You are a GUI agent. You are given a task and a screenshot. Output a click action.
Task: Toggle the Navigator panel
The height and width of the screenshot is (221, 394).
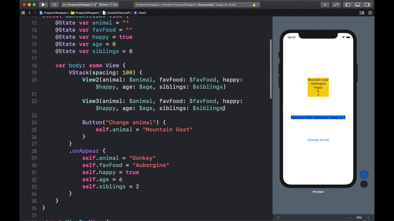[x=348, y=5]
